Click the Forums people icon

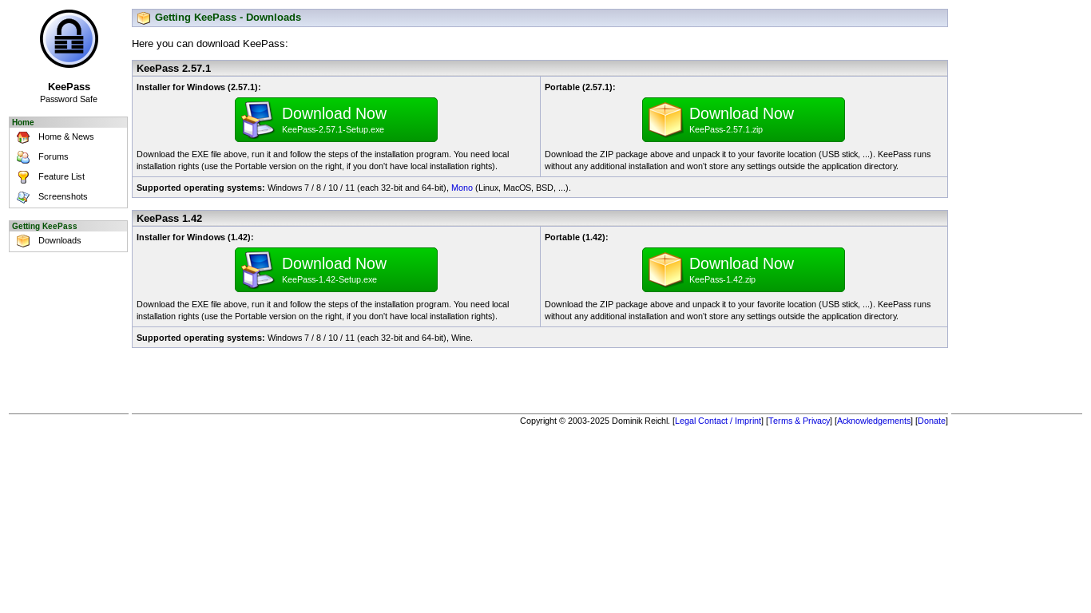tap(23, 157)
